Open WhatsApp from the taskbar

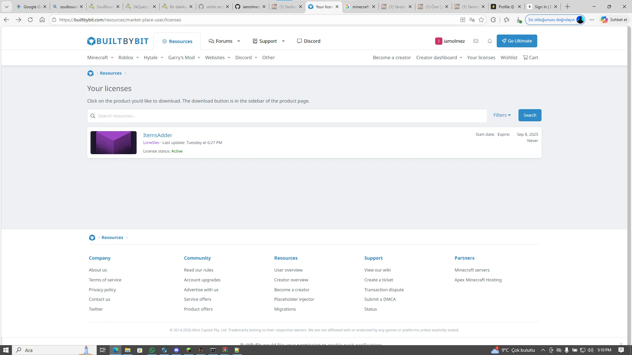[x=152, y=350]
